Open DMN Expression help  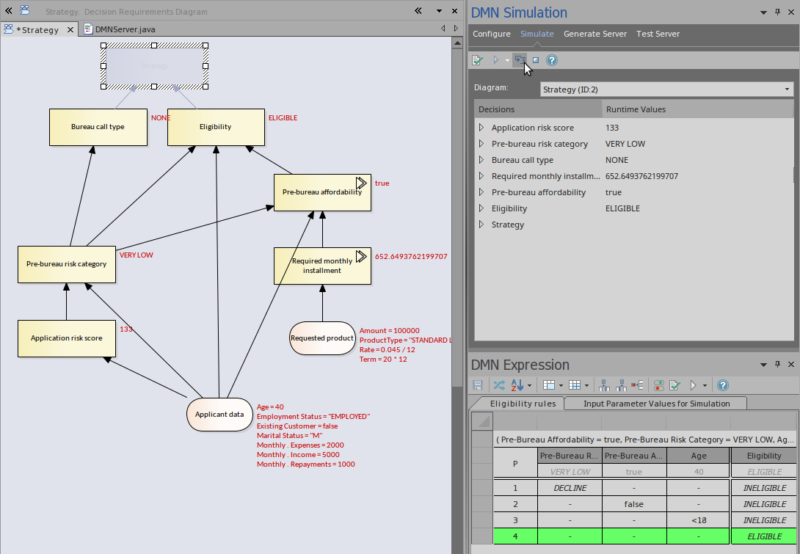pyautogui.click(x=722, y=384)
